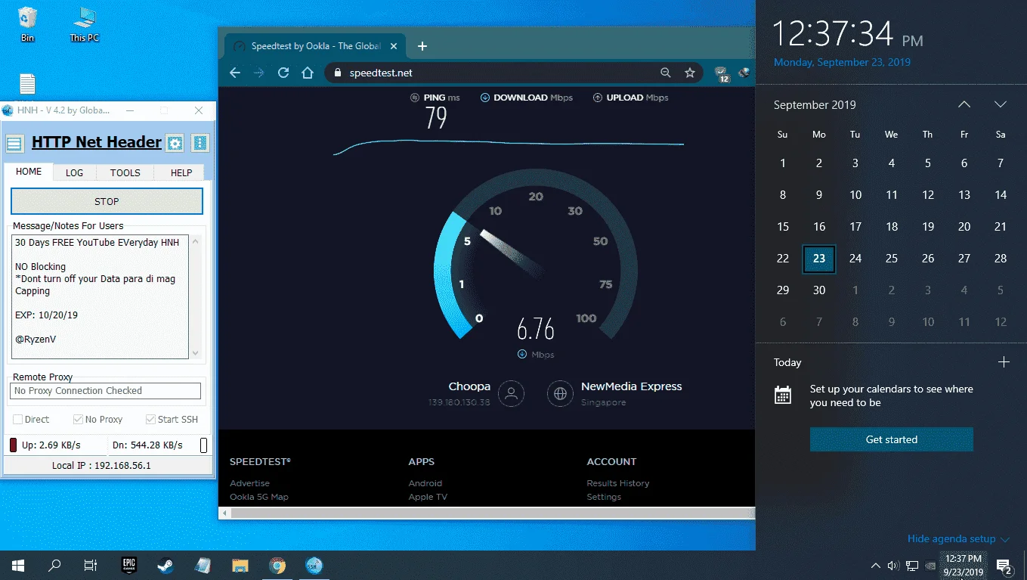Screen dimensions: 1027x580
Task: Open the TOOLS tab in HNH
Action: (125, 172)
